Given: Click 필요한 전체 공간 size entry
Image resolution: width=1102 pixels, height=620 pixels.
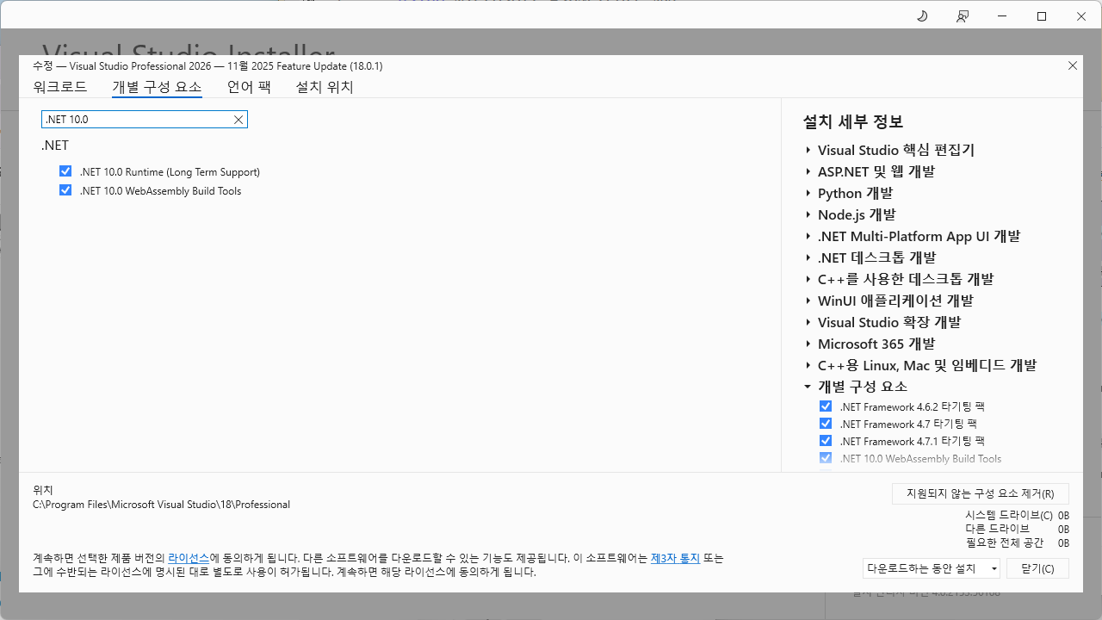Looking at the screenshot, I should click(1017, 542).
